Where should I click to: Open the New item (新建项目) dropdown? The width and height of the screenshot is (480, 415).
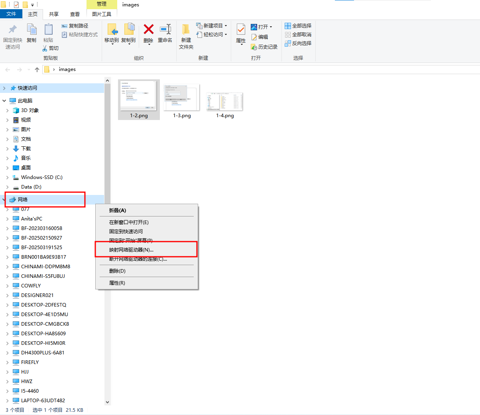[x=212, y=26]
